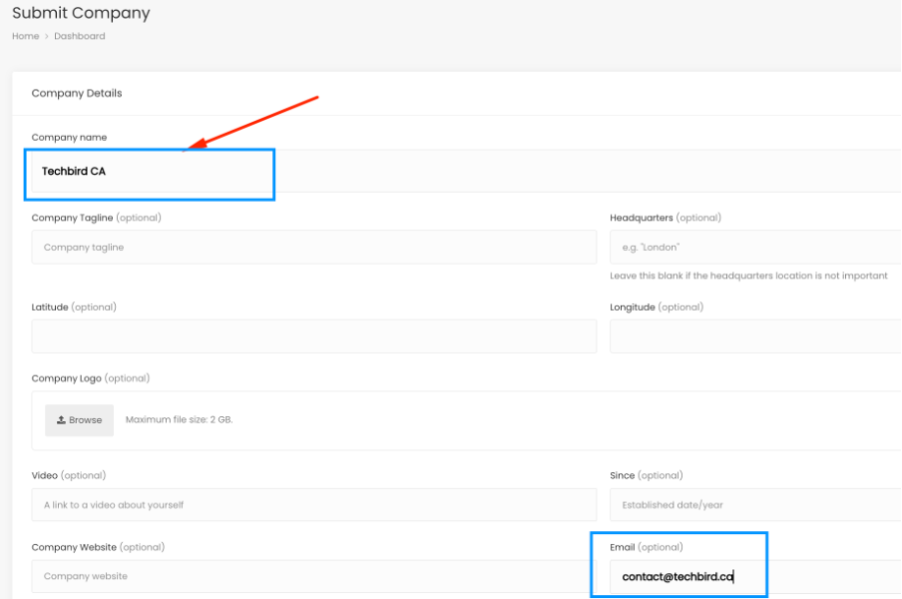Click the Email input field

(756, 577)
